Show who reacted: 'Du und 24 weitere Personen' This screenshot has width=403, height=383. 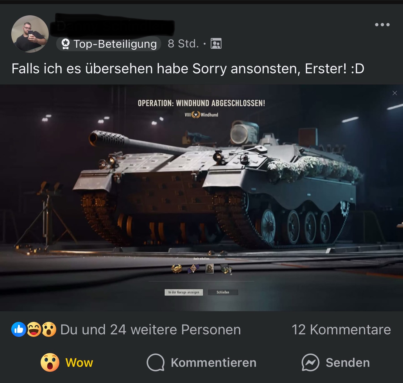click(x=150, y=330)
